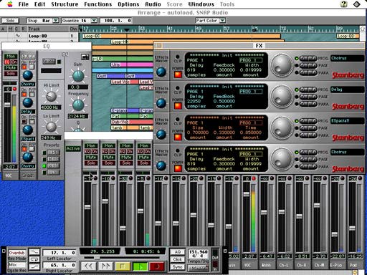The width and height of the screenshot is (367, 275).
Task: Click the Left Locator value field
Action: click(x=59, y=253)
